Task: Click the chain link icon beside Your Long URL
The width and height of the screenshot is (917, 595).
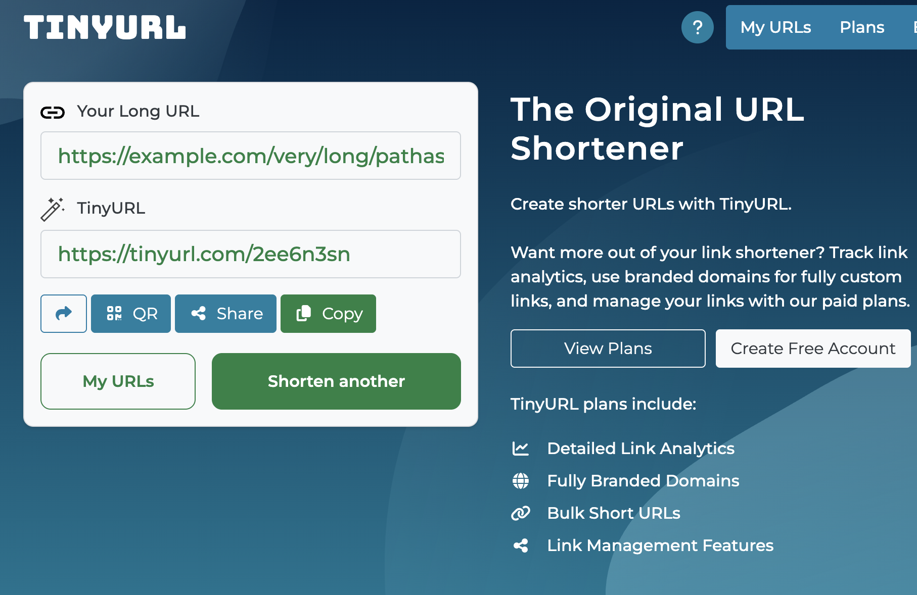Action: (x=53, y=112)
